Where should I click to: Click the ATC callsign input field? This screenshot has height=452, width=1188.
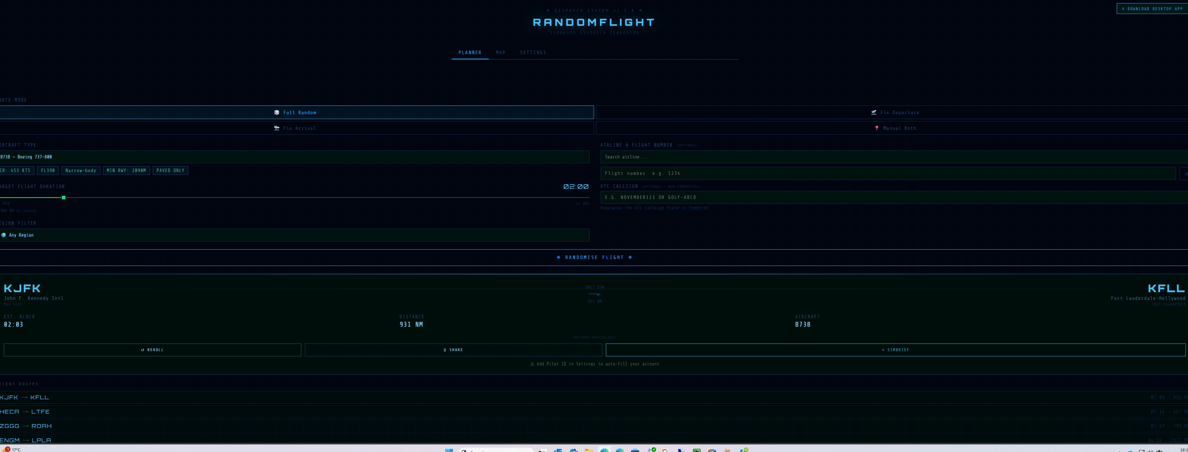pyautogui.click(x=894, y=198)
